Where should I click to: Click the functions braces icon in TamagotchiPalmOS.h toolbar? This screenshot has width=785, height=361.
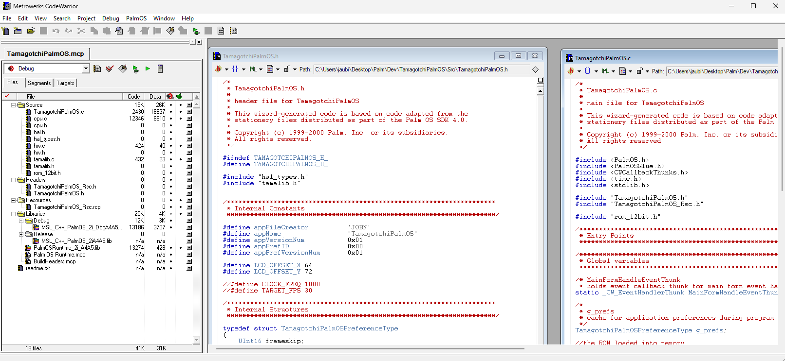point(235,69)
